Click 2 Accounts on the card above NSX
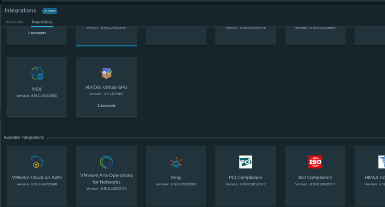The width and height of the screenshot is (385, 207). coord(37,33)
